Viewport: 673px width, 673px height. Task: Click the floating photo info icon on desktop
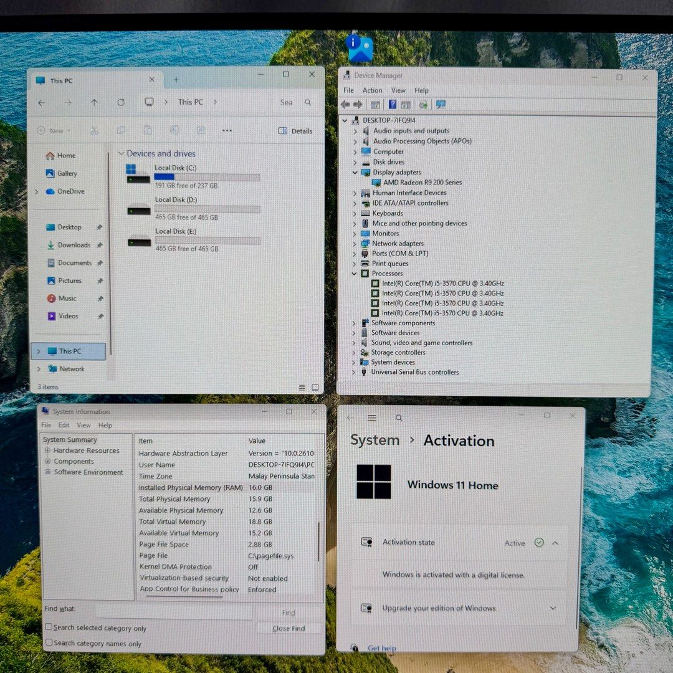coord(359,48)
